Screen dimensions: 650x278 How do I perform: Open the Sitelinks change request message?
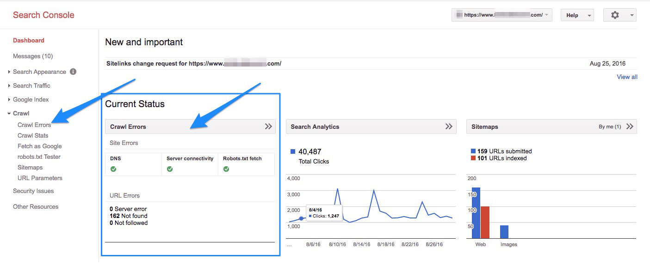pyautogui.click(x=194, y=64)
